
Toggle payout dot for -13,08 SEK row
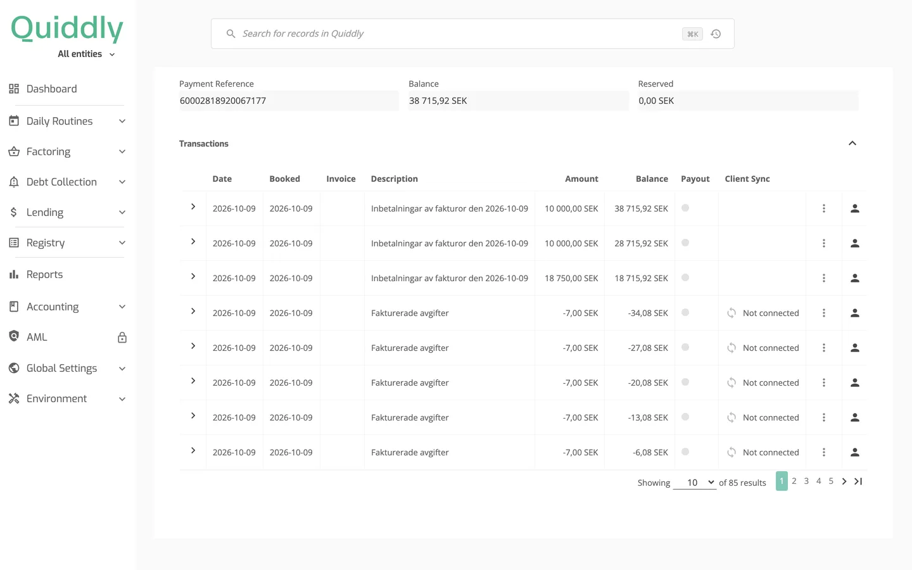point(685,417)
